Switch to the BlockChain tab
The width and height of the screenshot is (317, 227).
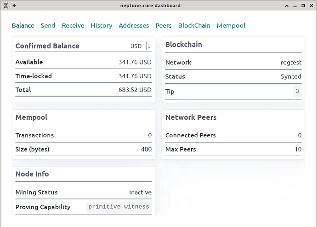pos(194,26)
